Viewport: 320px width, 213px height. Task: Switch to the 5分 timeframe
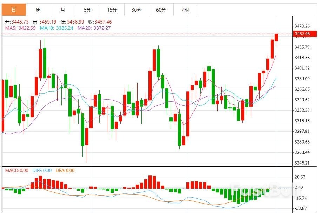pyautogui.click(x=87, y=10)
